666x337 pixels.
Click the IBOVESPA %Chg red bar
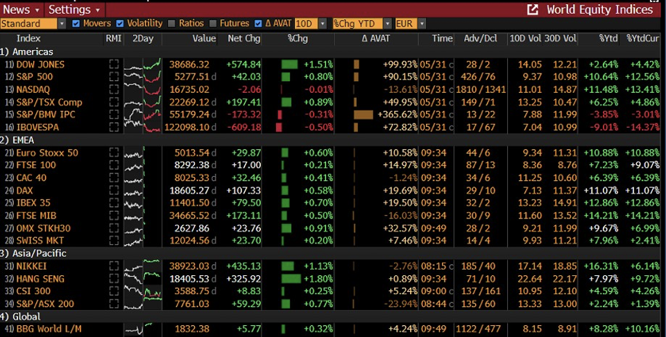tap(279, 128)
